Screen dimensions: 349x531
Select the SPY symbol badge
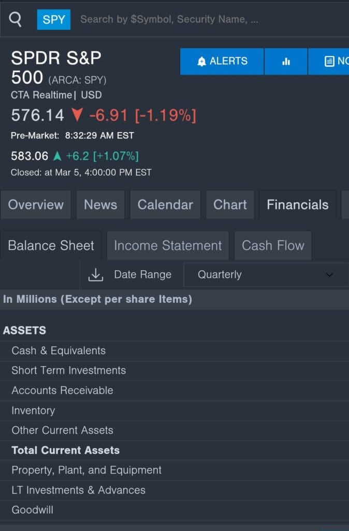coord(54,19)
